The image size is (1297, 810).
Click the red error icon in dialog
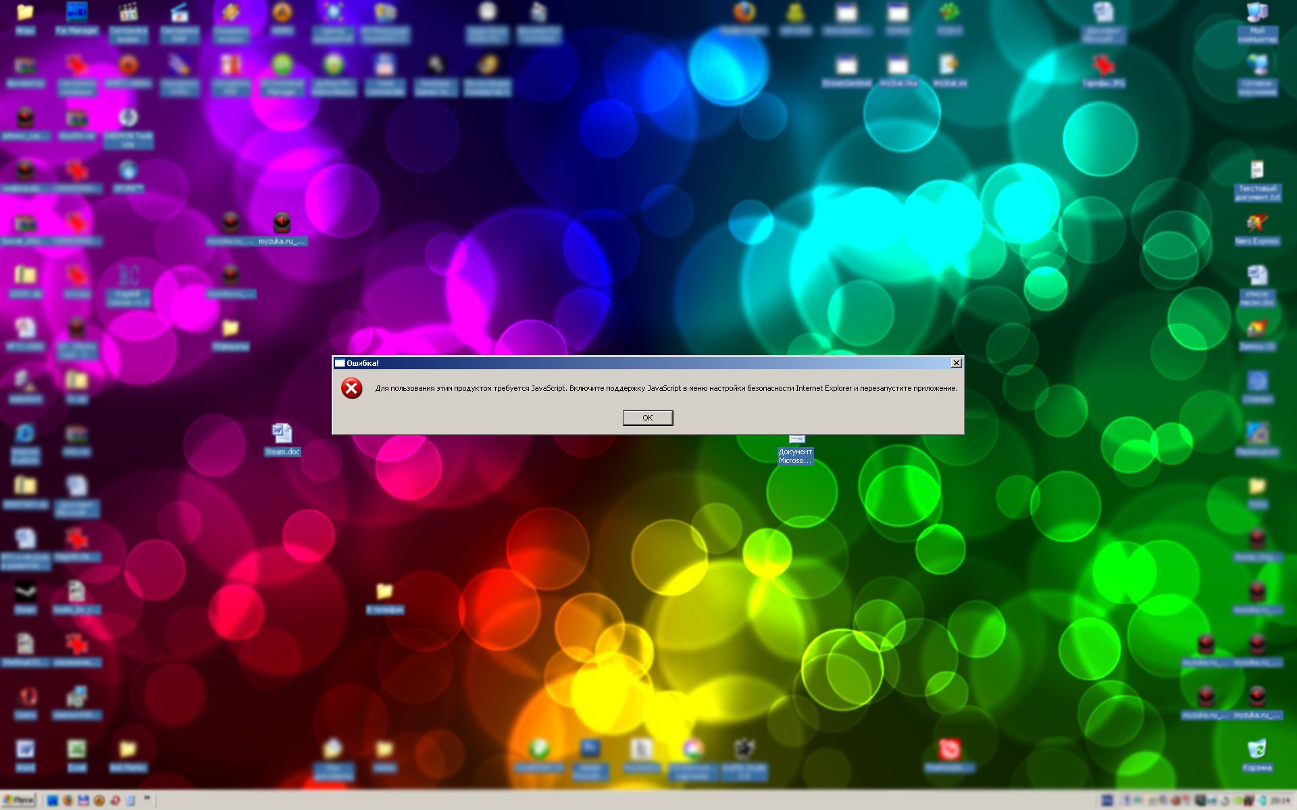tap(351, 388)
